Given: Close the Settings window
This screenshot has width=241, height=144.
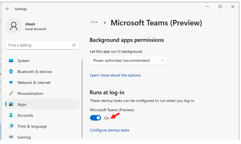Looking at the screenshot, I should (233, 7).
